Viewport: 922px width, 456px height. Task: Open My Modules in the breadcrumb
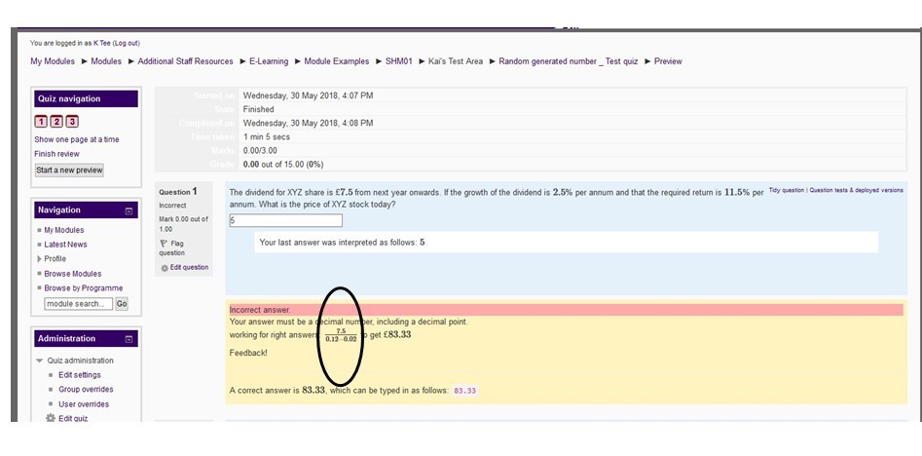(52, 61)
